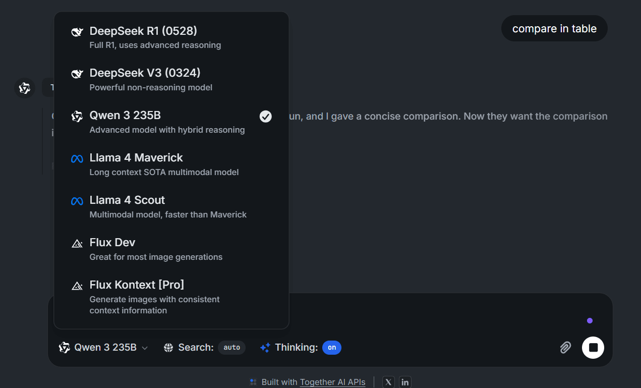
Task: Switch to Llama 4 Scout model
Action: 171,207
